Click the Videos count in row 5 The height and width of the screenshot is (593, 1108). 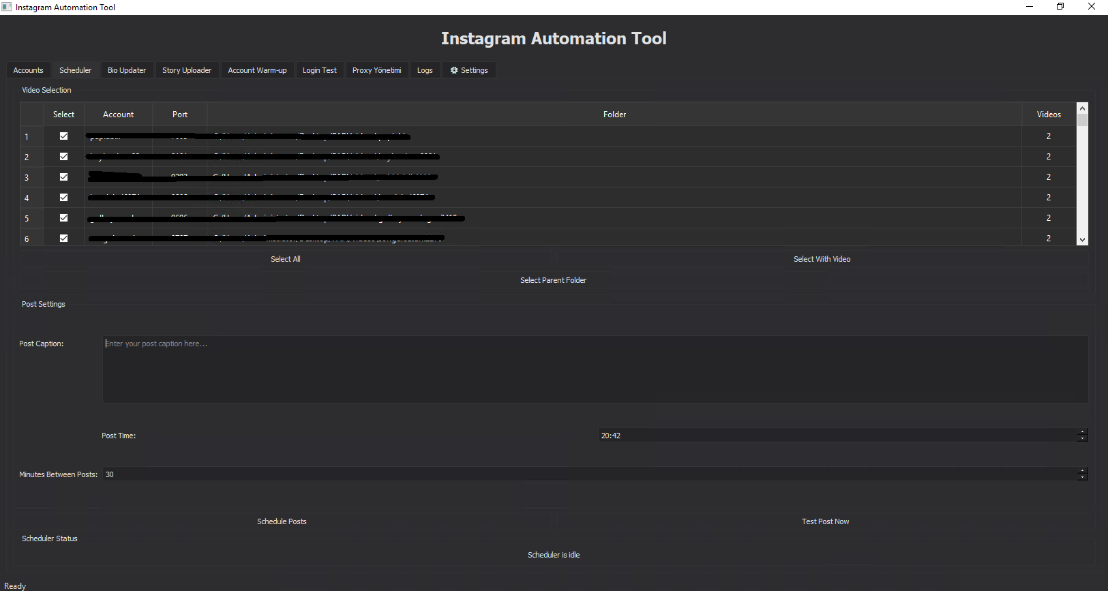[1049, 218]
